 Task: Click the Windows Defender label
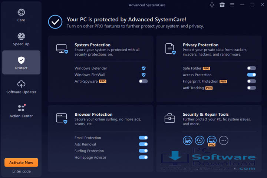pyautogui.click(x=91, y=68)
